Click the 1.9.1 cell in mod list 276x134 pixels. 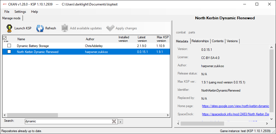coord(159,52)
